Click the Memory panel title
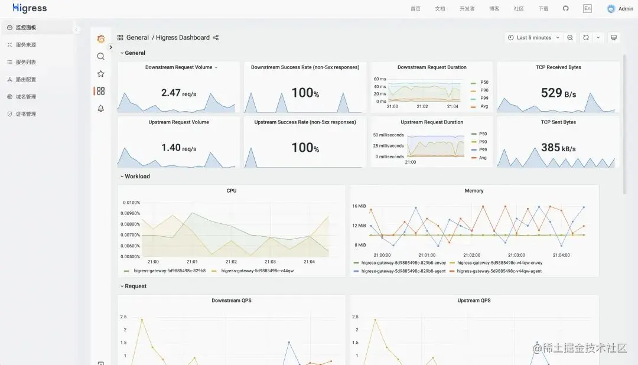 474,190
